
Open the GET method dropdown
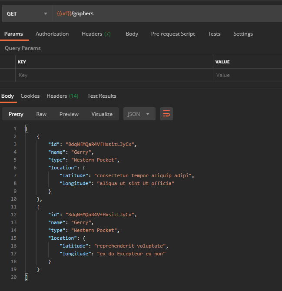(x=27, y=13)
